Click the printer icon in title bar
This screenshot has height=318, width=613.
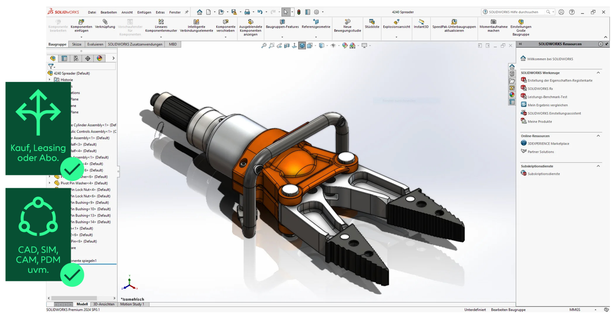pos(247,12)
